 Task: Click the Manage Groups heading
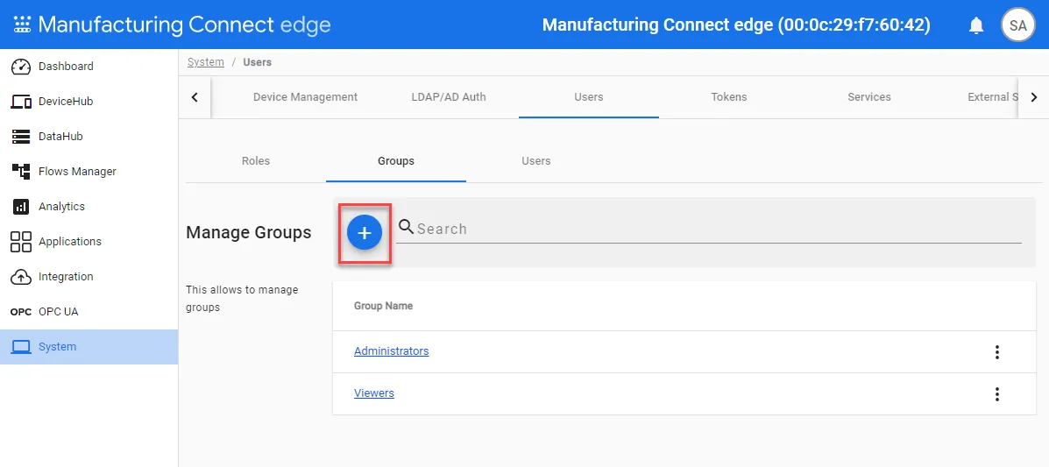click(249, 233)
